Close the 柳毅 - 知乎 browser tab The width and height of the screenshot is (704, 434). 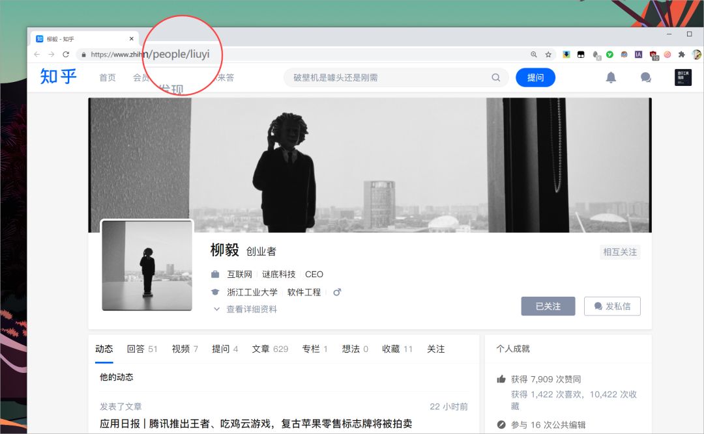[132, 39]
